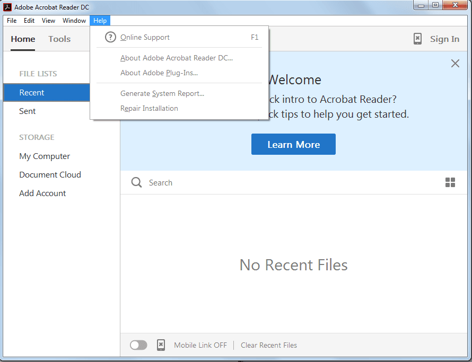Select Recent in file lists

click(x=46, y=92)
